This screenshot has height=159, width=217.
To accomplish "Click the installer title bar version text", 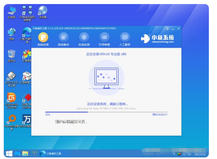I will pos(74,28).
